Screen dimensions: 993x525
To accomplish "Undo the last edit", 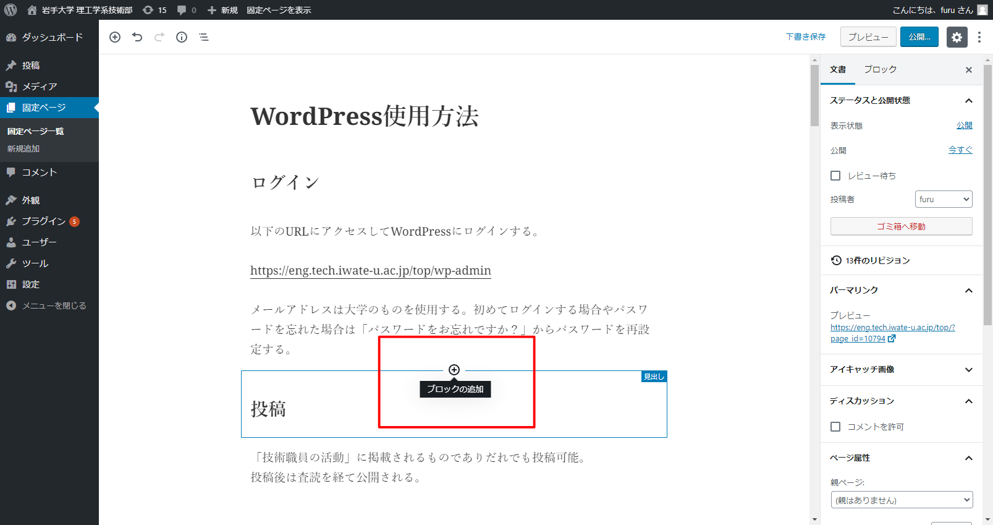I will coord(137,37).
